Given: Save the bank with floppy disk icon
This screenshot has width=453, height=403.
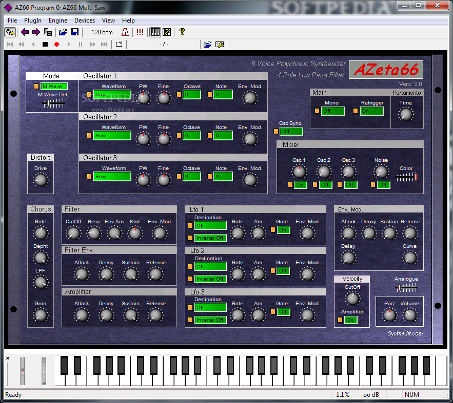Looking at the screenshot, I should coord(75,32).
